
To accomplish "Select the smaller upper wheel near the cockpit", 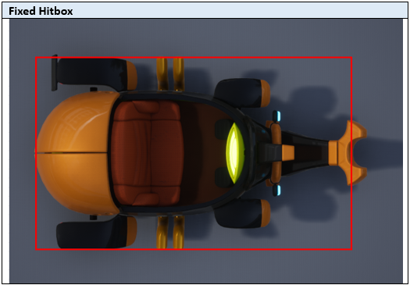I will 242,93.
